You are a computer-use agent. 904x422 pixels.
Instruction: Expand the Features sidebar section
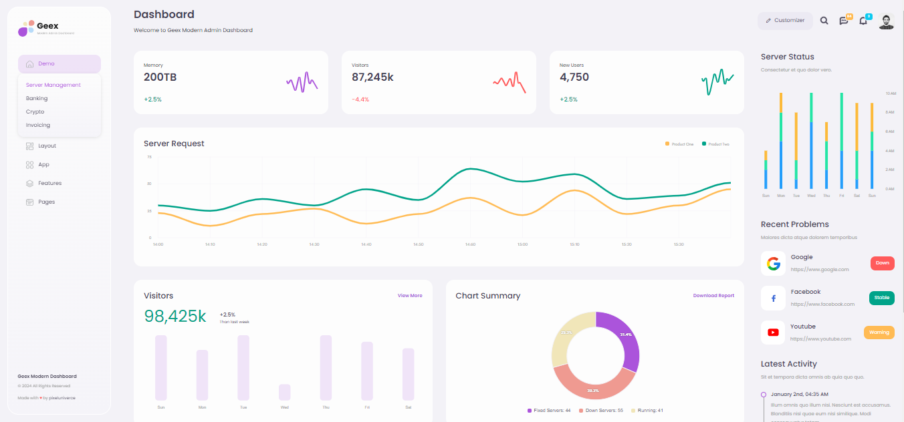[50, 183]
